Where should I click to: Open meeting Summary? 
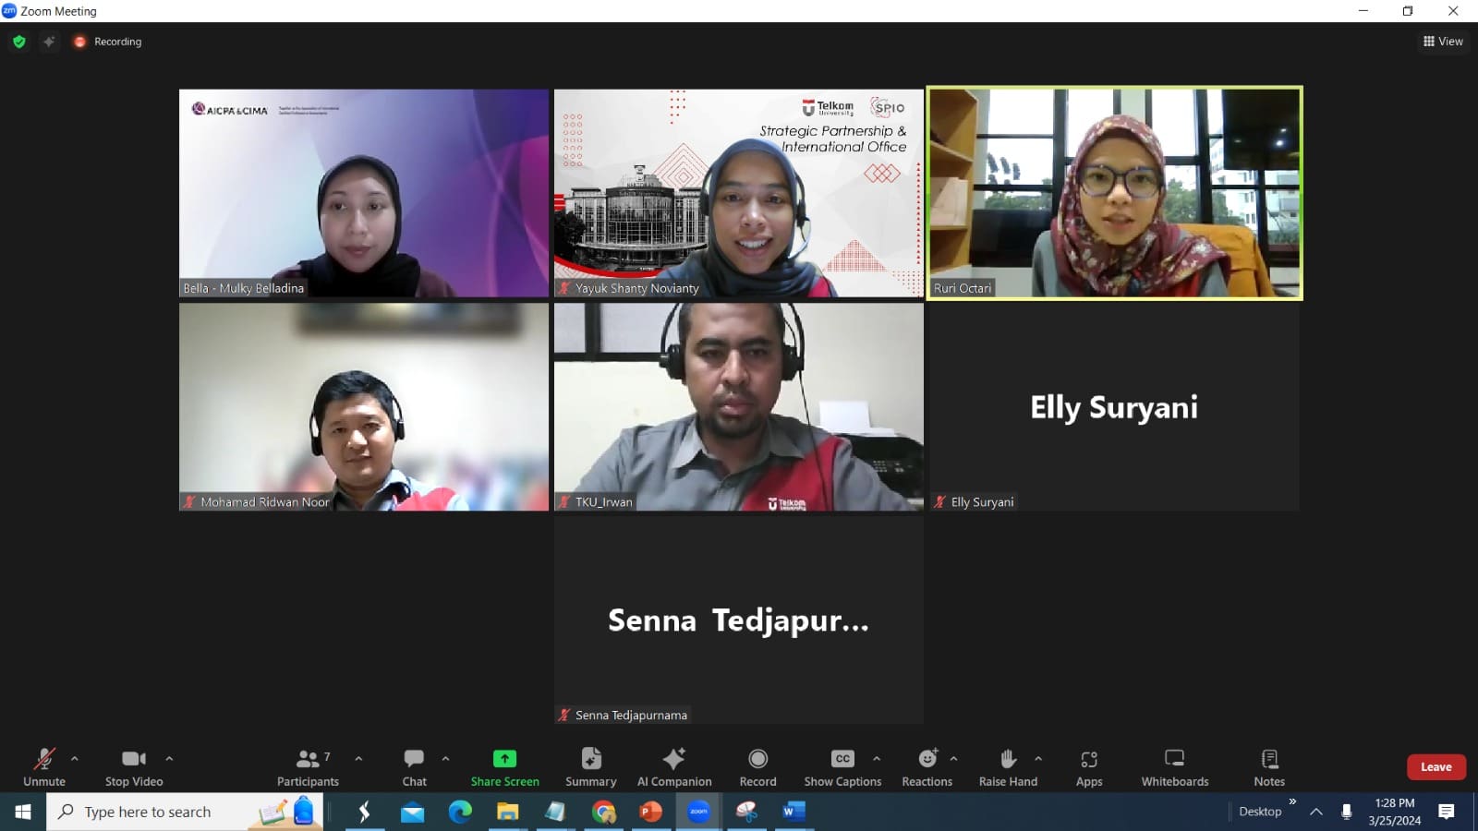590,767
